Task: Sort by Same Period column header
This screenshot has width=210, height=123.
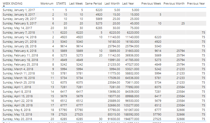Action: pos(93,3)
